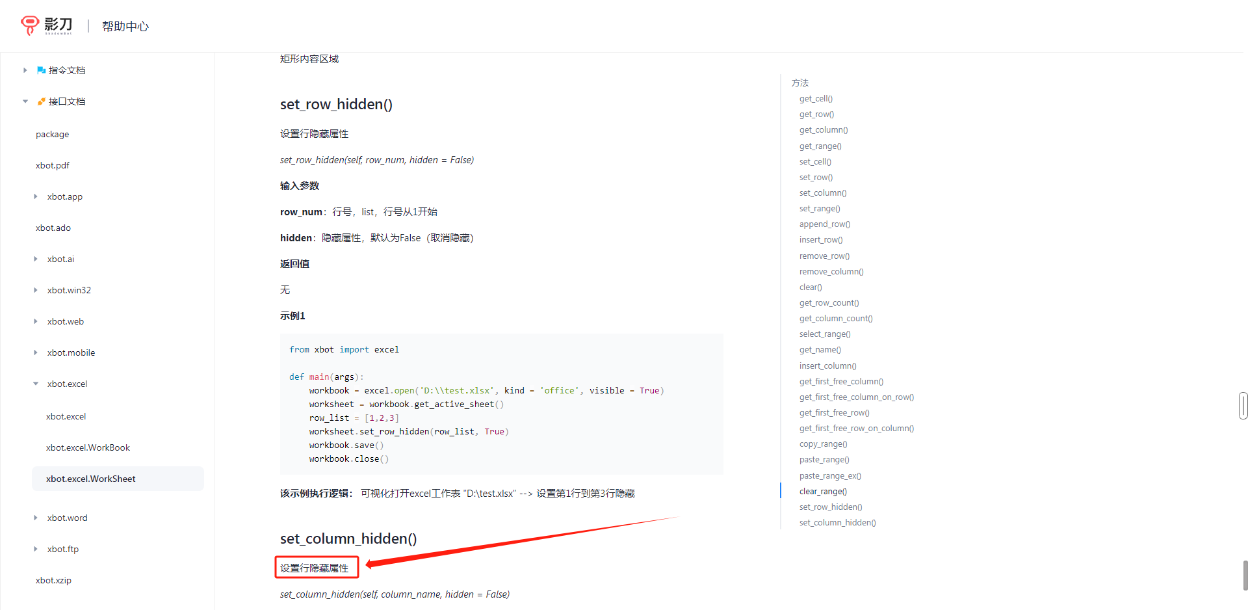Expand the xbot.win32 tree arrow

pos(36,290)
